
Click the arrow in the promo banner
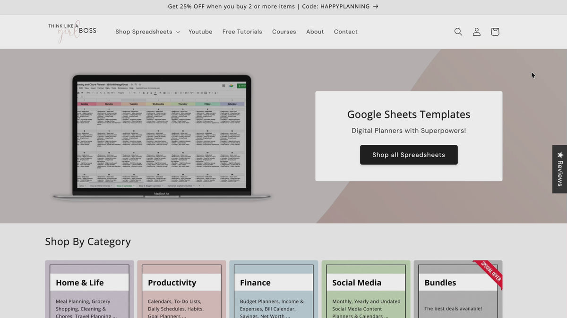[376, 7]
